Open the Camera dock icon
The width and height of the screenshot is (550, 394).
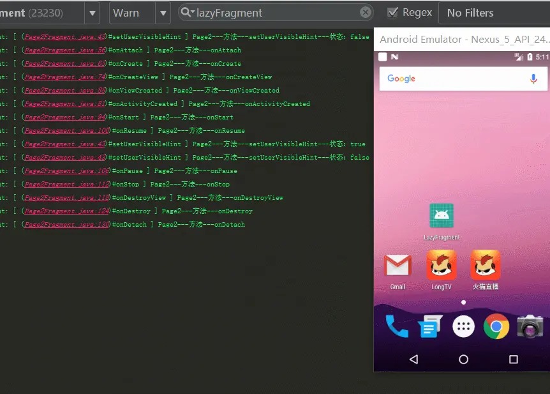pos(530,326)
